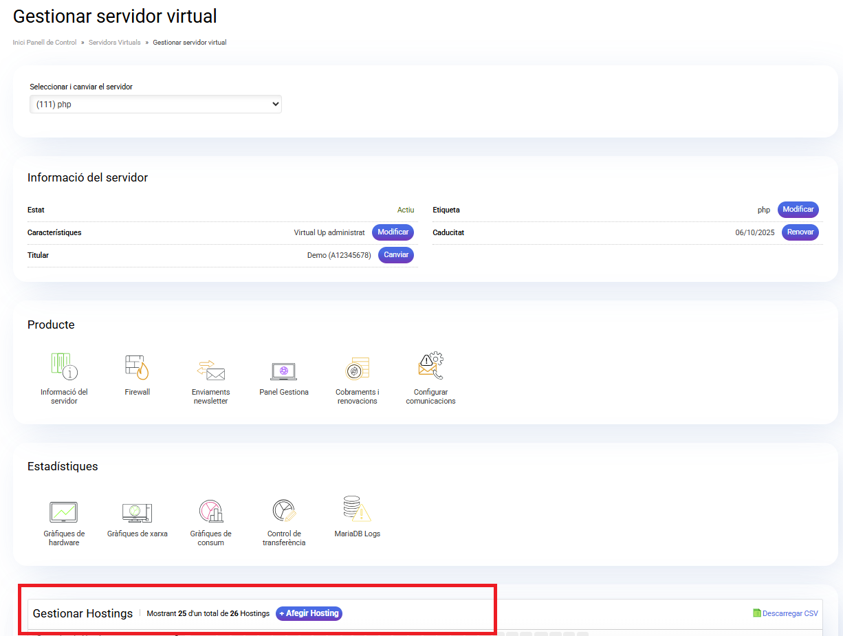Open Informació del servidor icon

tap(64, 368)
